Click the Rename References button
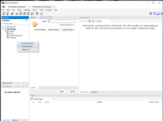This screenshot has width=163, height=121. [x=67, y=25]
